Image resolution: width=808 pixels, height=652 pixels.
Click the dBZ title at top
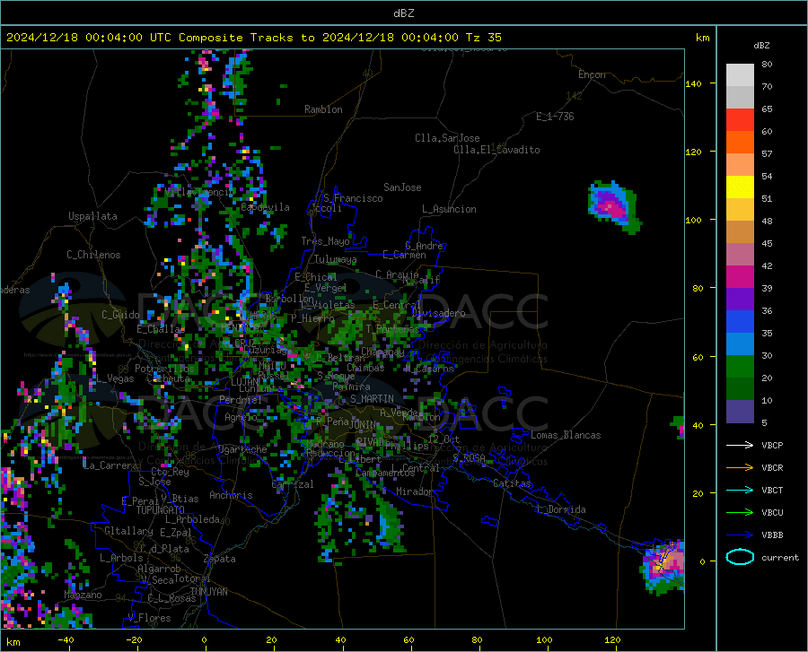pyautogui.click(x=403, y=13)
